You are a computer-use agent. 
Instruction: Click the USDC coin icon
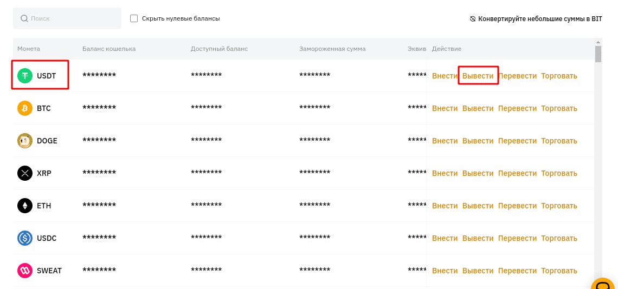pos(25,238)
